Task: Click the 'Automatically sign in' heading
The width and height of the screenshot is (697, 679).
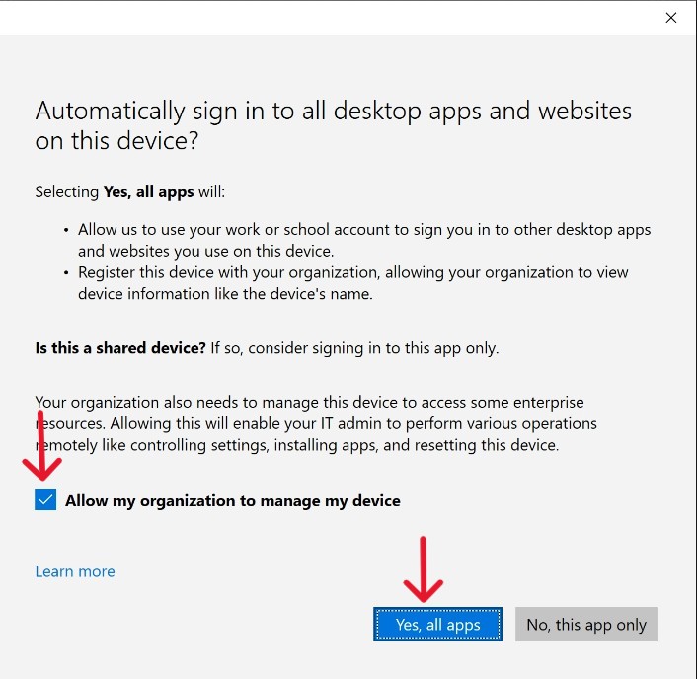Action: (x=333, y=125)
